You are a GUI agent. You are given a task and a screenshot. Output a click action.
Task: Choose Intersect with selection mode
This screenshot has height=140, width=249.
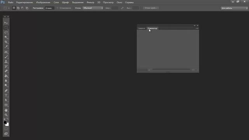(27, 8)
